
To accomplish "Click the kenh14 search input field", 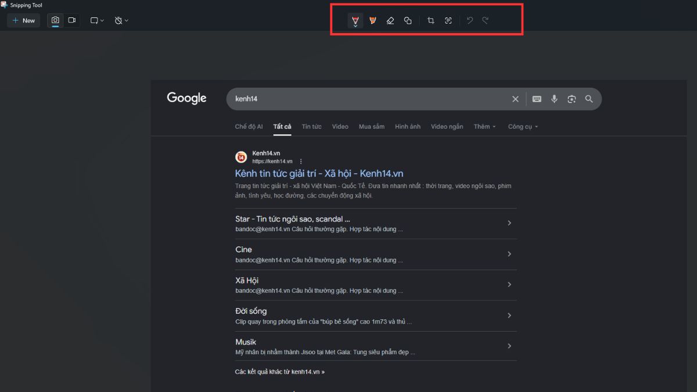I will [x=369, y=99].
